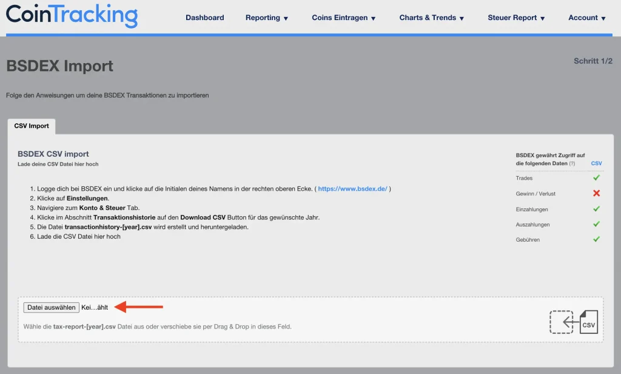Click the red X next to Gewinn / Verlust
The height and width of the screenshot is (374, 621).
(596, 194)
